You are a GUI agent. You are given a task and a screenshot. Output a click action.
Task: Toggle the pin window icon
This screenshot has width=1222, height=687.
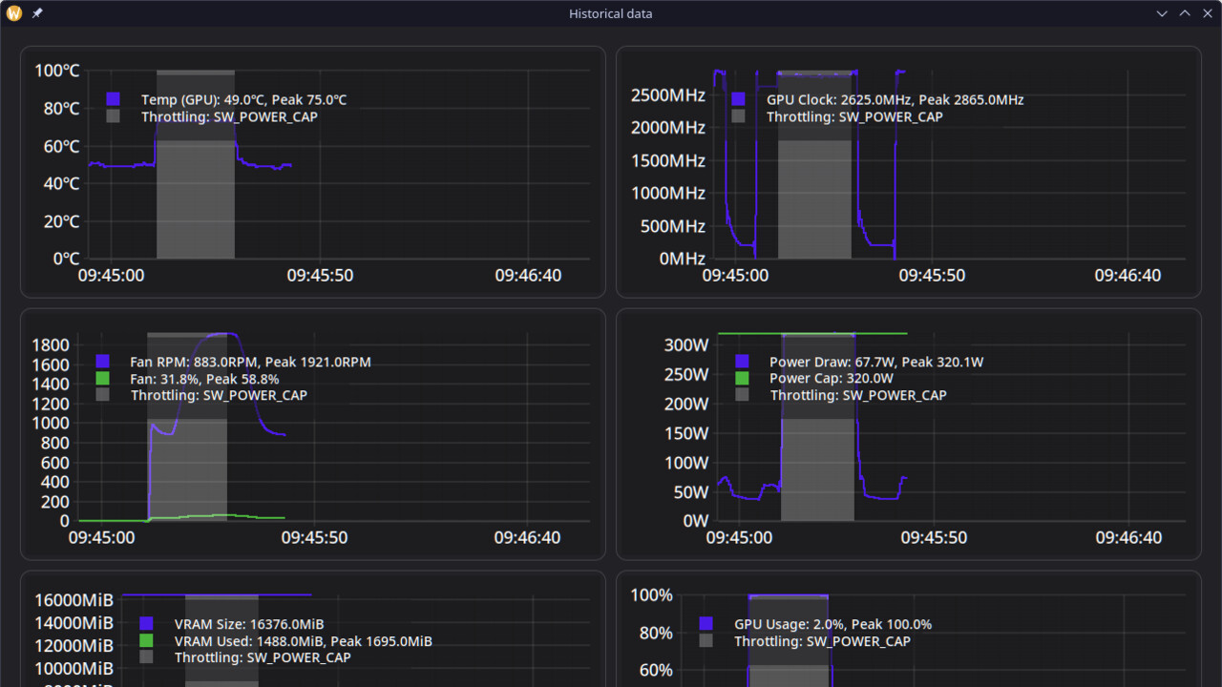(x=37, y=13)
